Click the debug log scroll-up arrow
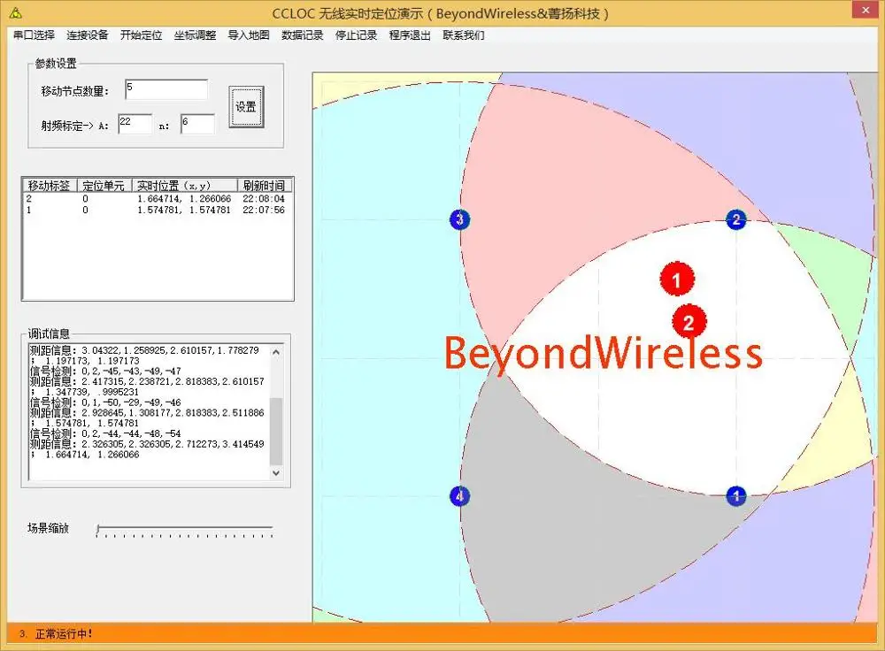 276,352
